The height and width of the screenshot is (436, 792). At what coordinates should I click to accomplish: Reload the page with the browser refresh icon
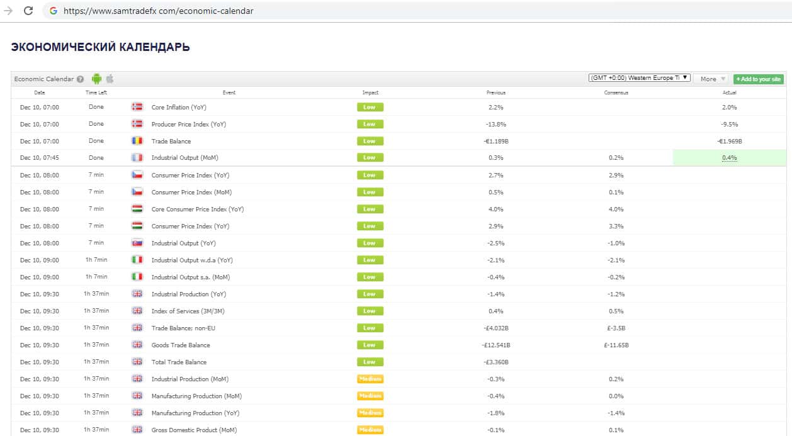click(x=28, y=11)
